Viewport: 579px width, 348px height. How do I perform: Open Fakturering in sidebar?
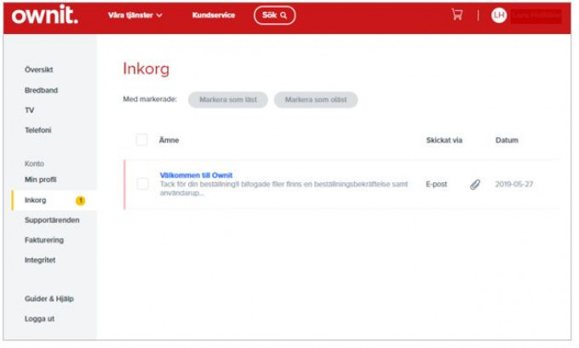coord(44,240)
